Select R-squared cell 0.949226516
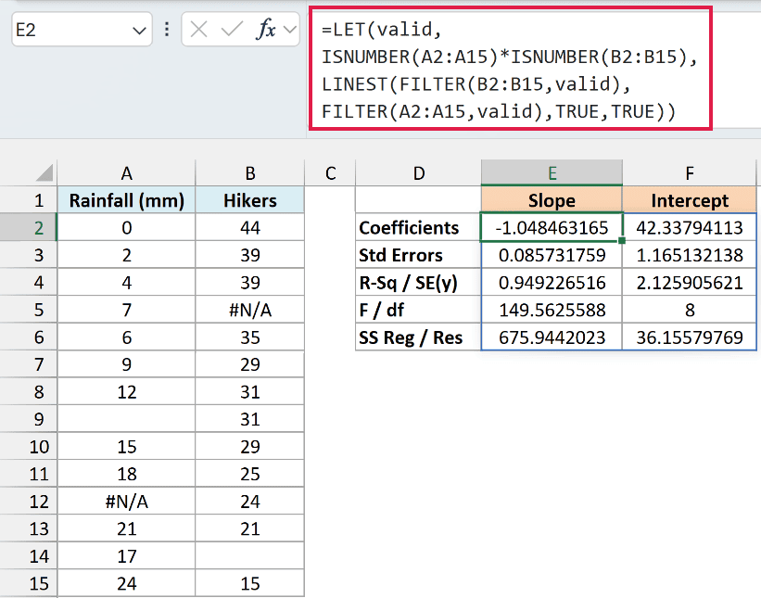 (x=552, y=283)
